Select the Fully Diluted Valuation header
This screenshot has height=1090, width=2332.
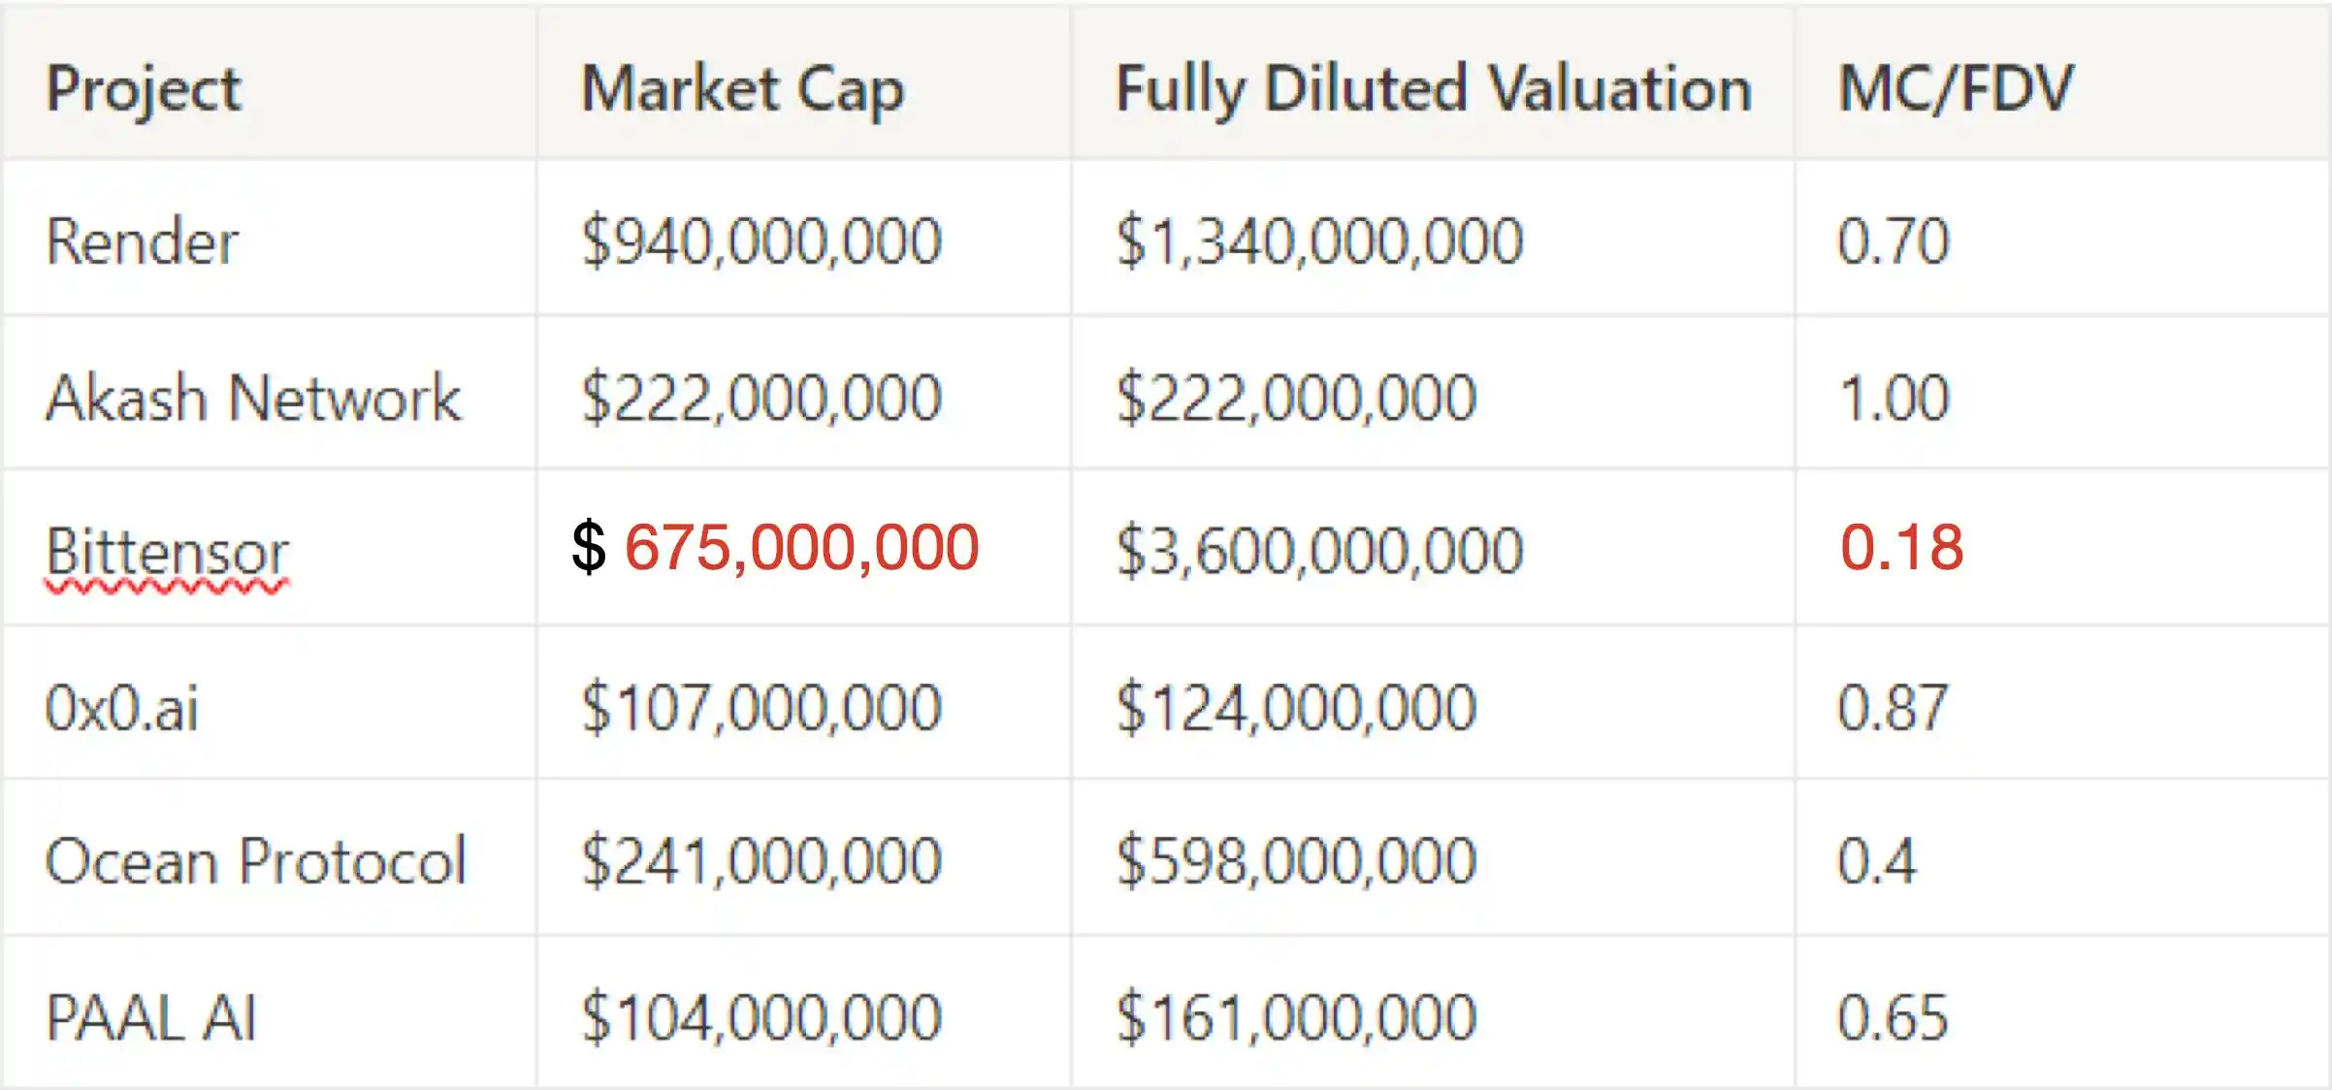coord(1433,89)
